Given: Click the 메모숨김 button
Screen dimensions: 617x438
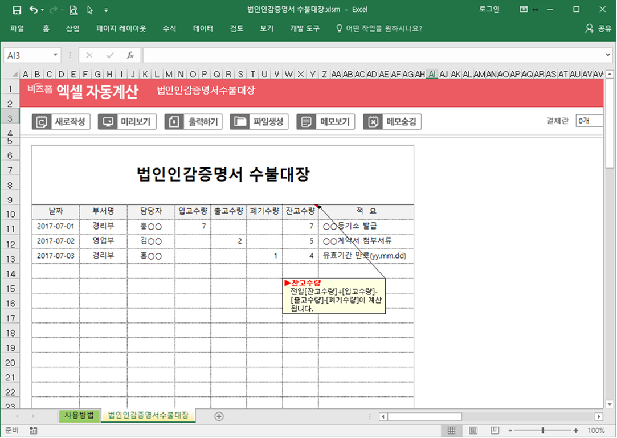Looking at the screenshot, I should [x=393, y=121].
